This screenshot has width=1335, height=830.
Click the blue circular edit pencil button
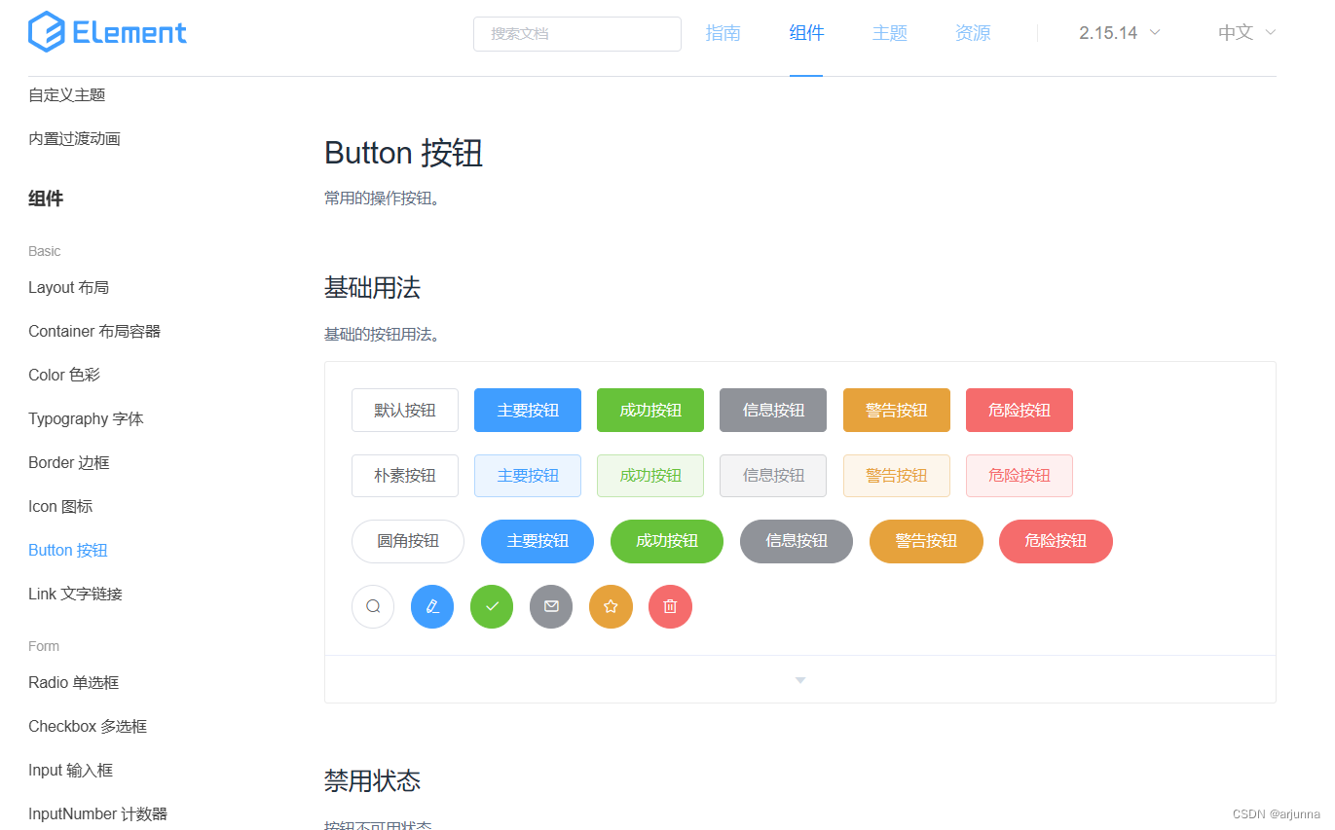coord(432,606)
